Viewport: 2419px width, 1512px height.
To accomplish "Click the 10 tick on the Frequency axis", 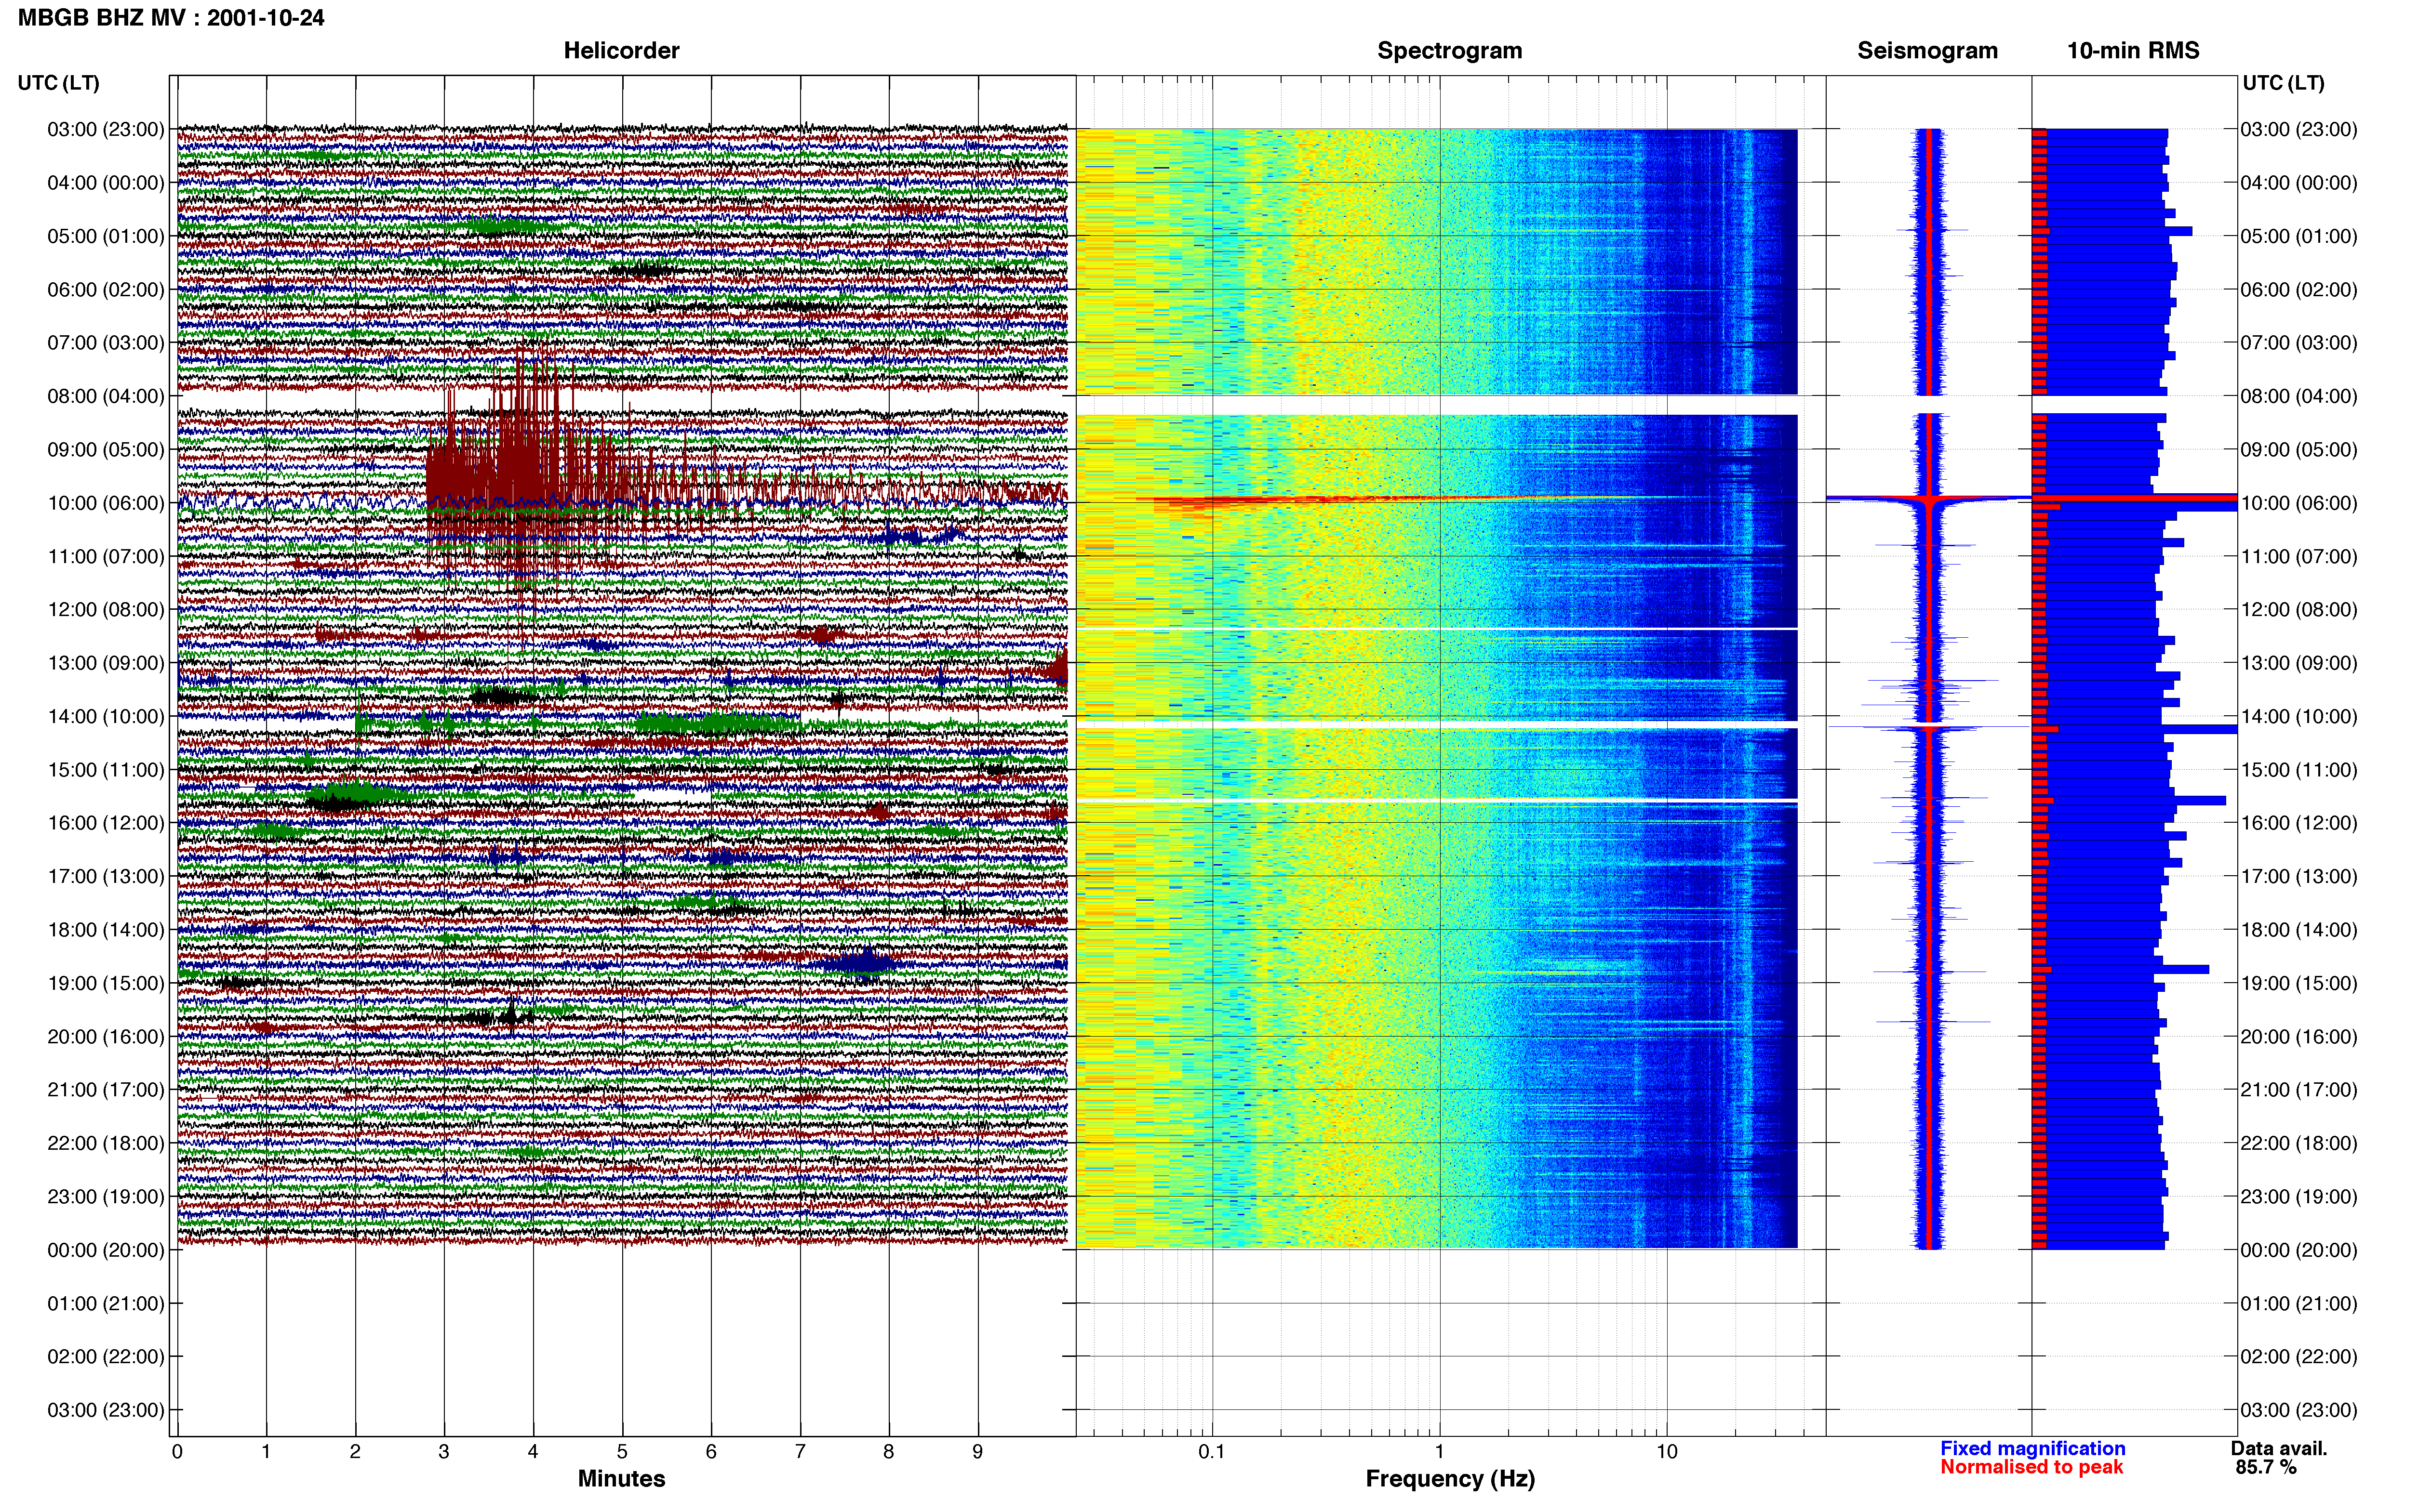I will pyautogui.click(x=1667, y=1452).
